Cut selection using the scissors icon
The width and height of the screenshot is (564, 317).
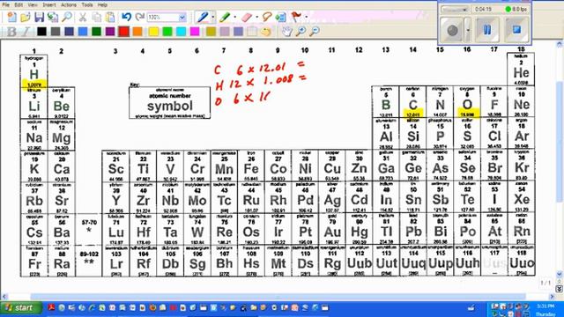pyautogui.click(x=83, y=17)
